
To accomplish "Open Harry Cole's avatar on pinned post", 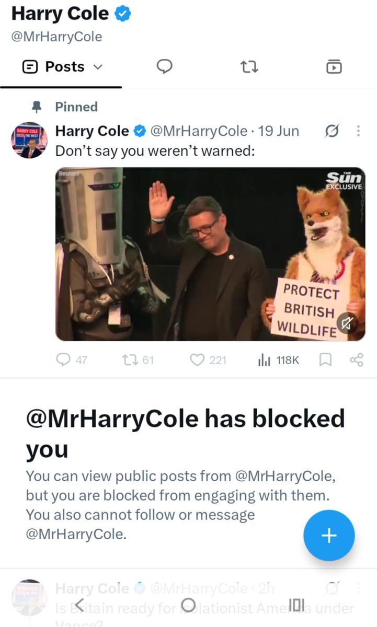I will (x=29, y=142).
